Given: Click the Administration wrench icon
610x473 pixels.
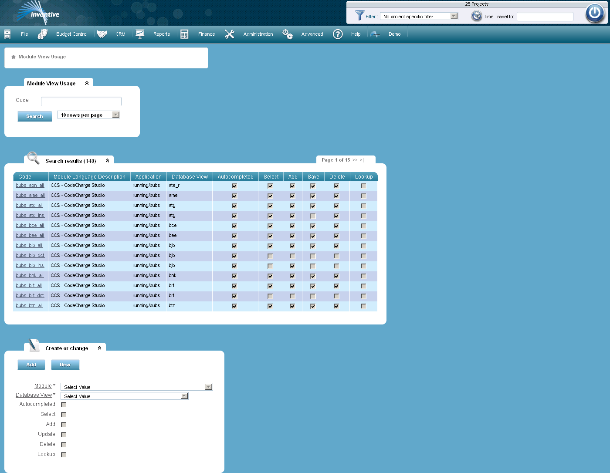Looking at the screenshot, I should point(230,34).
